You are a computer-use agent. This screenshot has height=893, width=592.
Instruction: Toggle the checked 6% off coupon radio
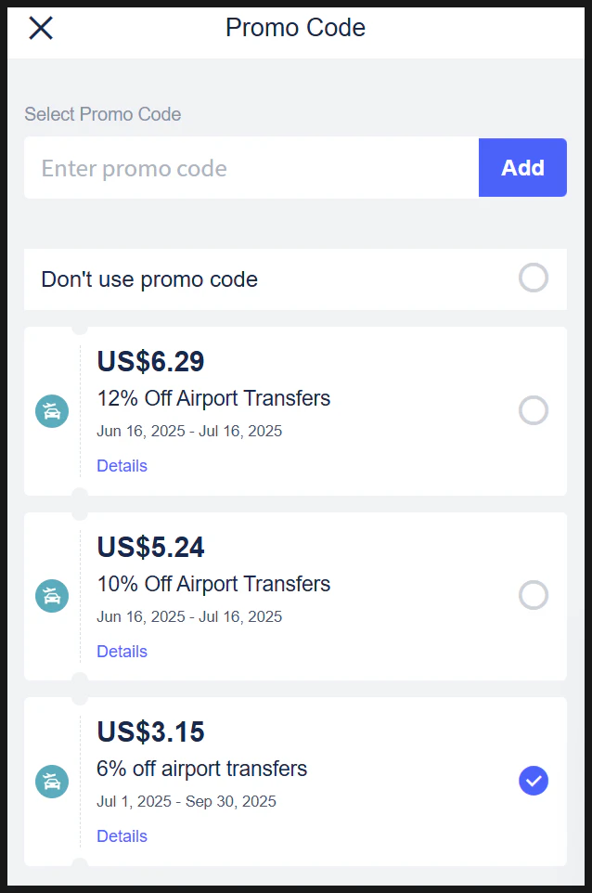click(534, 781)
